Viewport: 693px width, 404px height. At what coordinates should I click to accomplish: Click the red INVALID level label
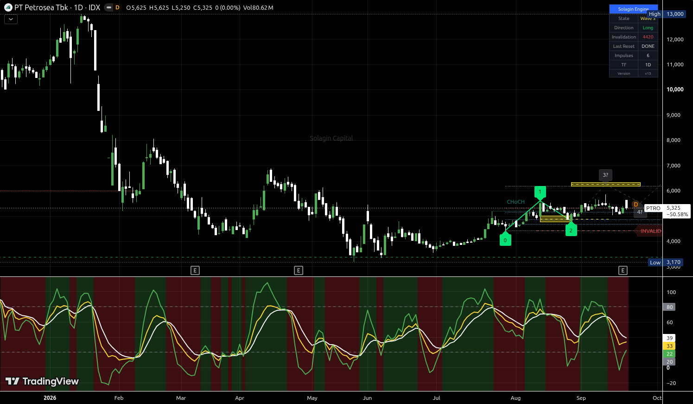point(651,231)
